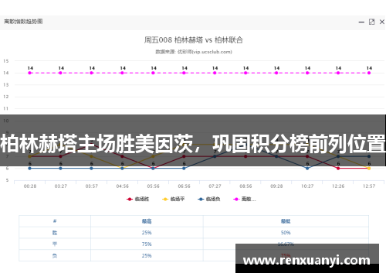The width and height of the screenshot is (386, 280).
Task: Select the magenta data point at 00:28
Action: (30, 73)
